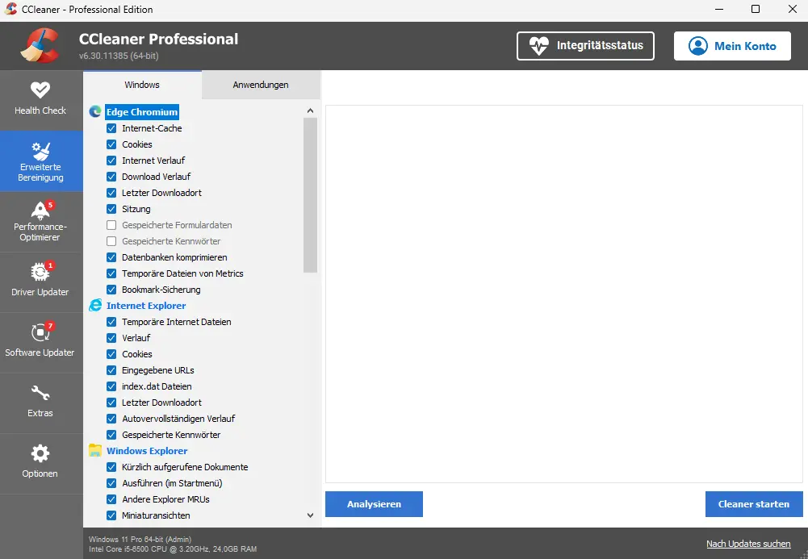The height and width of the screenshot is (559, 808).
Task: Switch to the Anwendungen tab
Action: click(261, 85)
